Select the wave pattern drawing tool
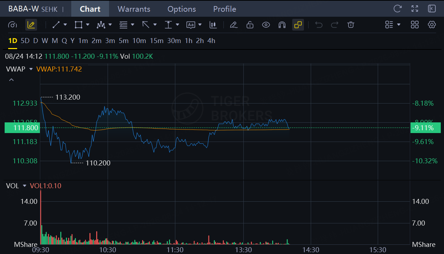 coord(101,25)
